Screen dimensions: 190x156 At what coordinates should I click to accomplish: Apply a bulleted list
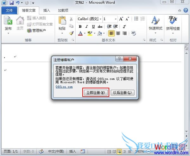(x=136, y=19)
